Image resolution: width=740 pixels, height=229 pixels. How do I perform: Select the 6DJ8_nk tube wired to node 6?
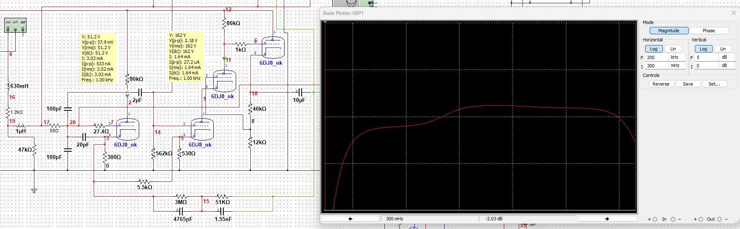coord(273,47)
